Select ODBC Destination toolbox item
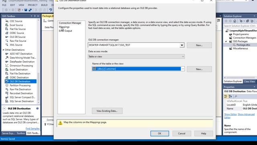The width and height of the screenshot is (257, 145). click(19, 77)
